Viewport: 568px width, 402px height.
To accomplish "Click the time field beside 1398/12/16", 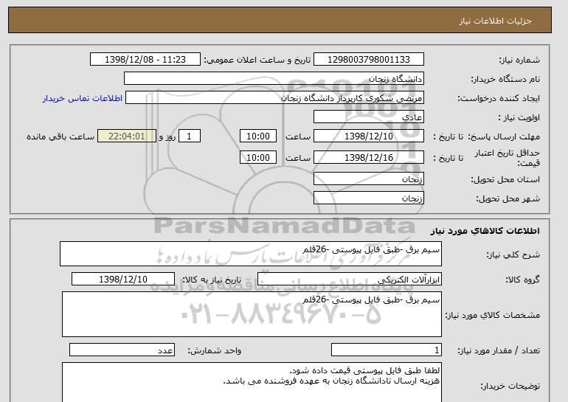I will point(258,158).
